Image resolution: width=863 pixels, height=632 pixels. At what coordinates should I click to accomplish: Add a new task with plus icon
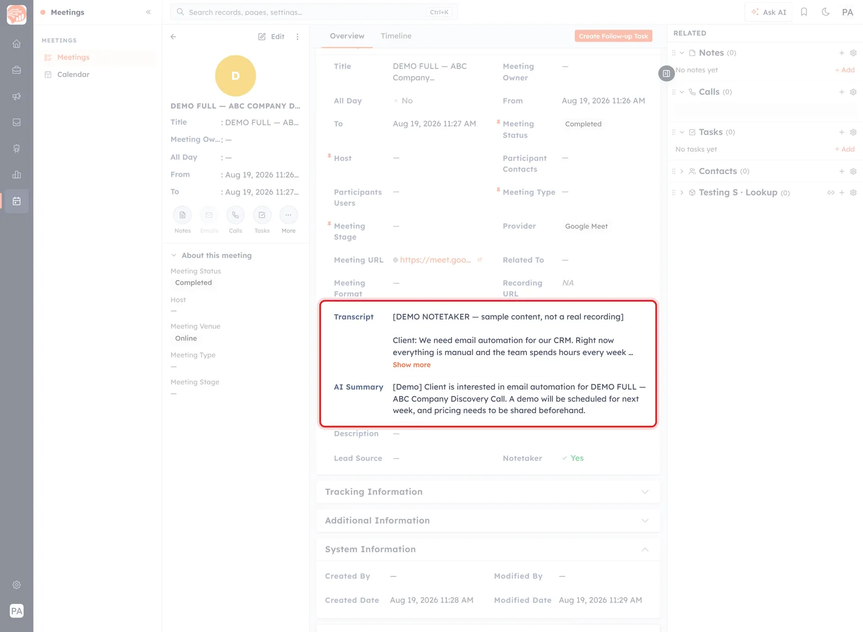click(842, 132)
